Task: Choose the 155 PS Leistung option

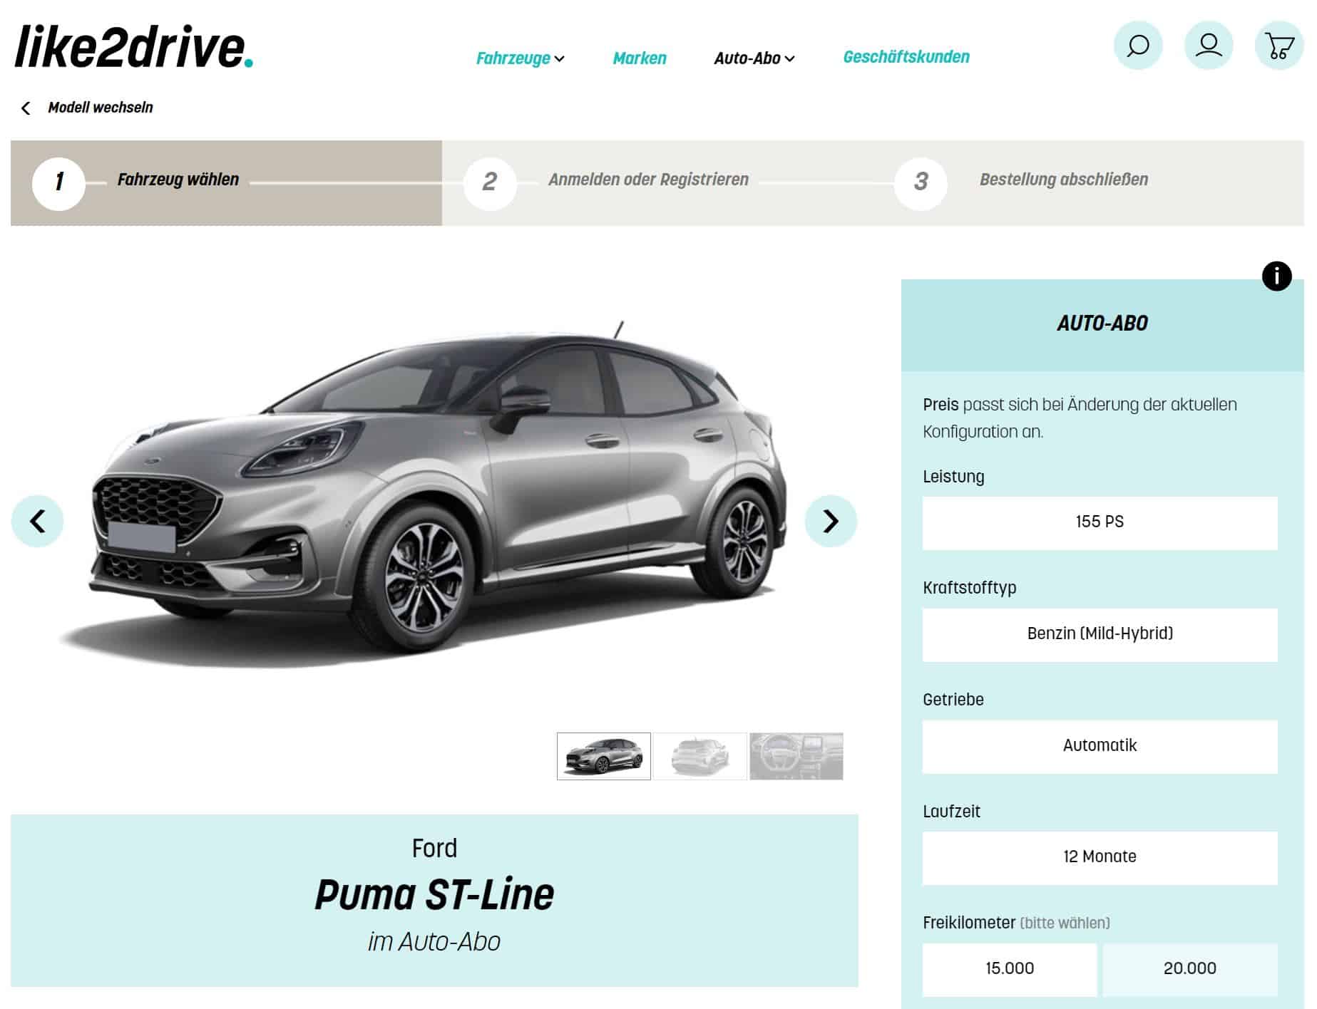Action: click(x=1100, y=523)
